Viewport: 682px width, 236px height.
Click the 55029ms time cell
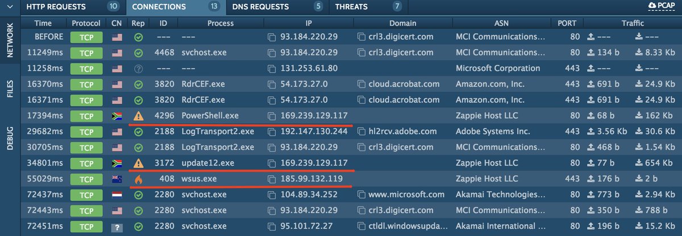44,179
